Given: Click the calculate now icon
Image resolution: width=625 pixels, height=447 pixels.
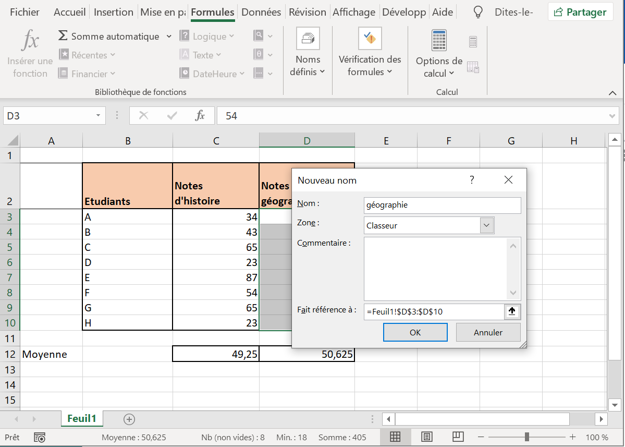Looking at the screenshot, I should tap(473, 42).
